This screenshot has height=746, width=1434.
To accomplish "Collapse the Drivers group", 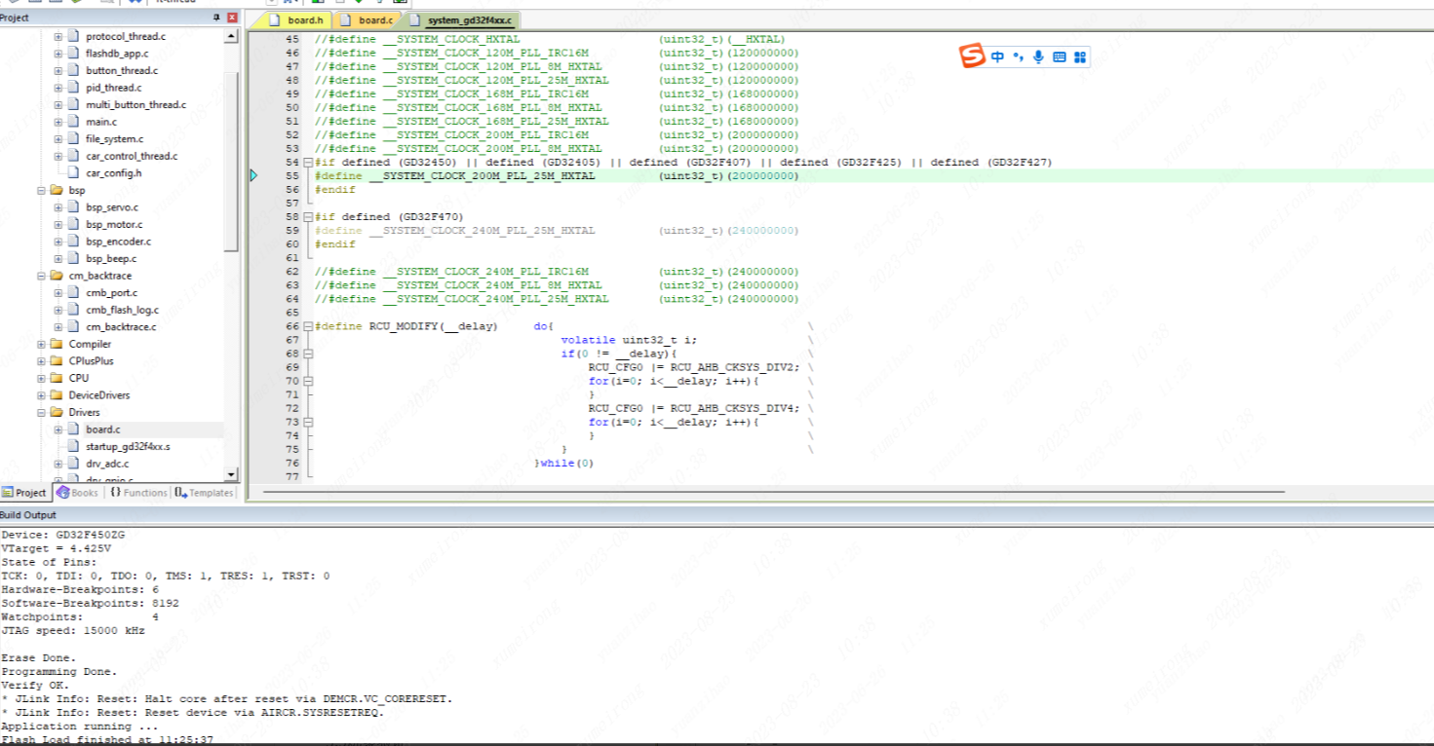I will tap(41, 412).
